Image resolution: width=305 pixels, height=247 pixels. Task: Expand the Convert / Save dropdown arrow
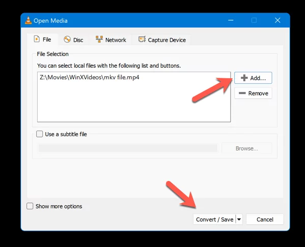[239, 220]
